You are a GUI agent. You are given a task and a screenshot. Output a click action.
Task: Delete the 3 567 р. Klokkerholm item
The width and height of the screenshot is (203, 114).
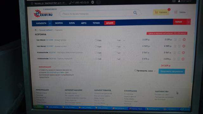coord(183,53)
